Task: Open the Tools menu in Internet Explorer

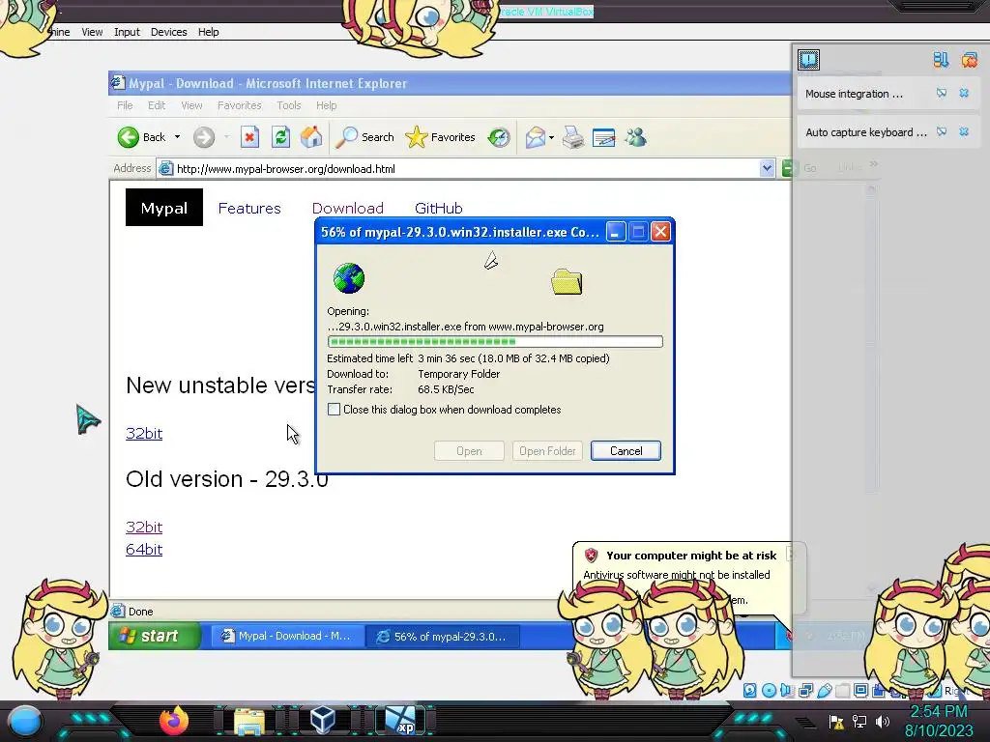Action: [x=288, y=105]
